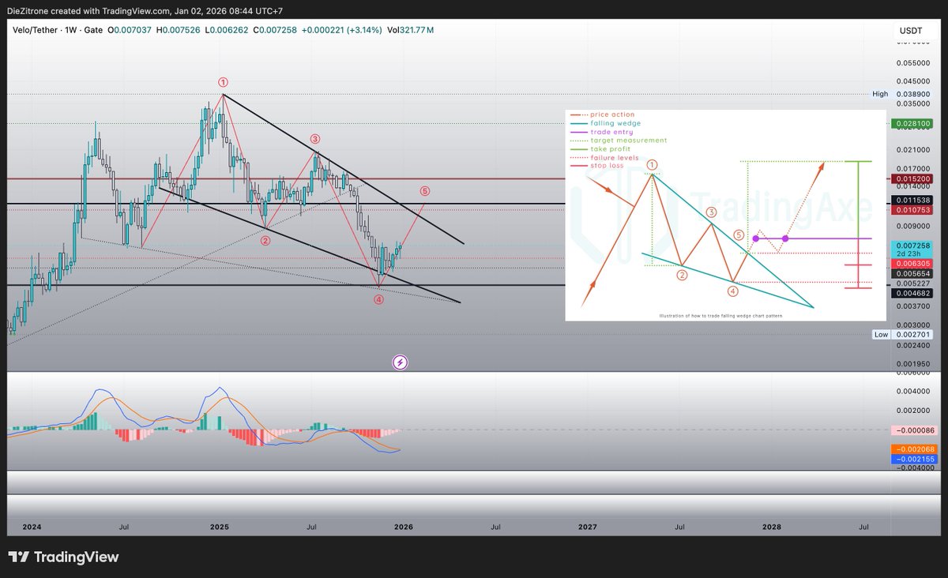Click the 'falling wedge' legend entry
The image size is (948, 578).
pyautogui.click(x=606, y=124)
